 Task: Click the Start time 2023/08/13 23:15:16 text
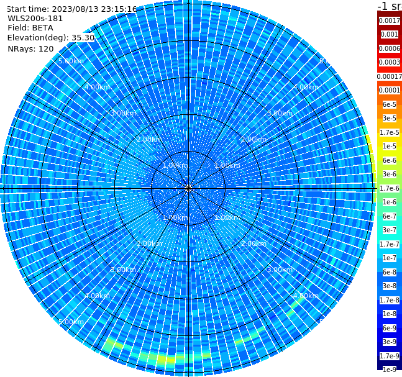71,9
